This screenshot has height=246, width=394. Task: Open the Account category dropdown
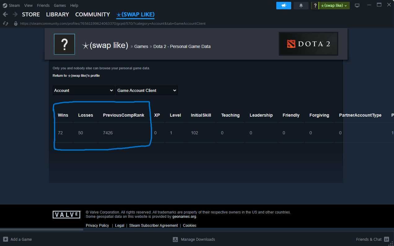pos(84,90)
